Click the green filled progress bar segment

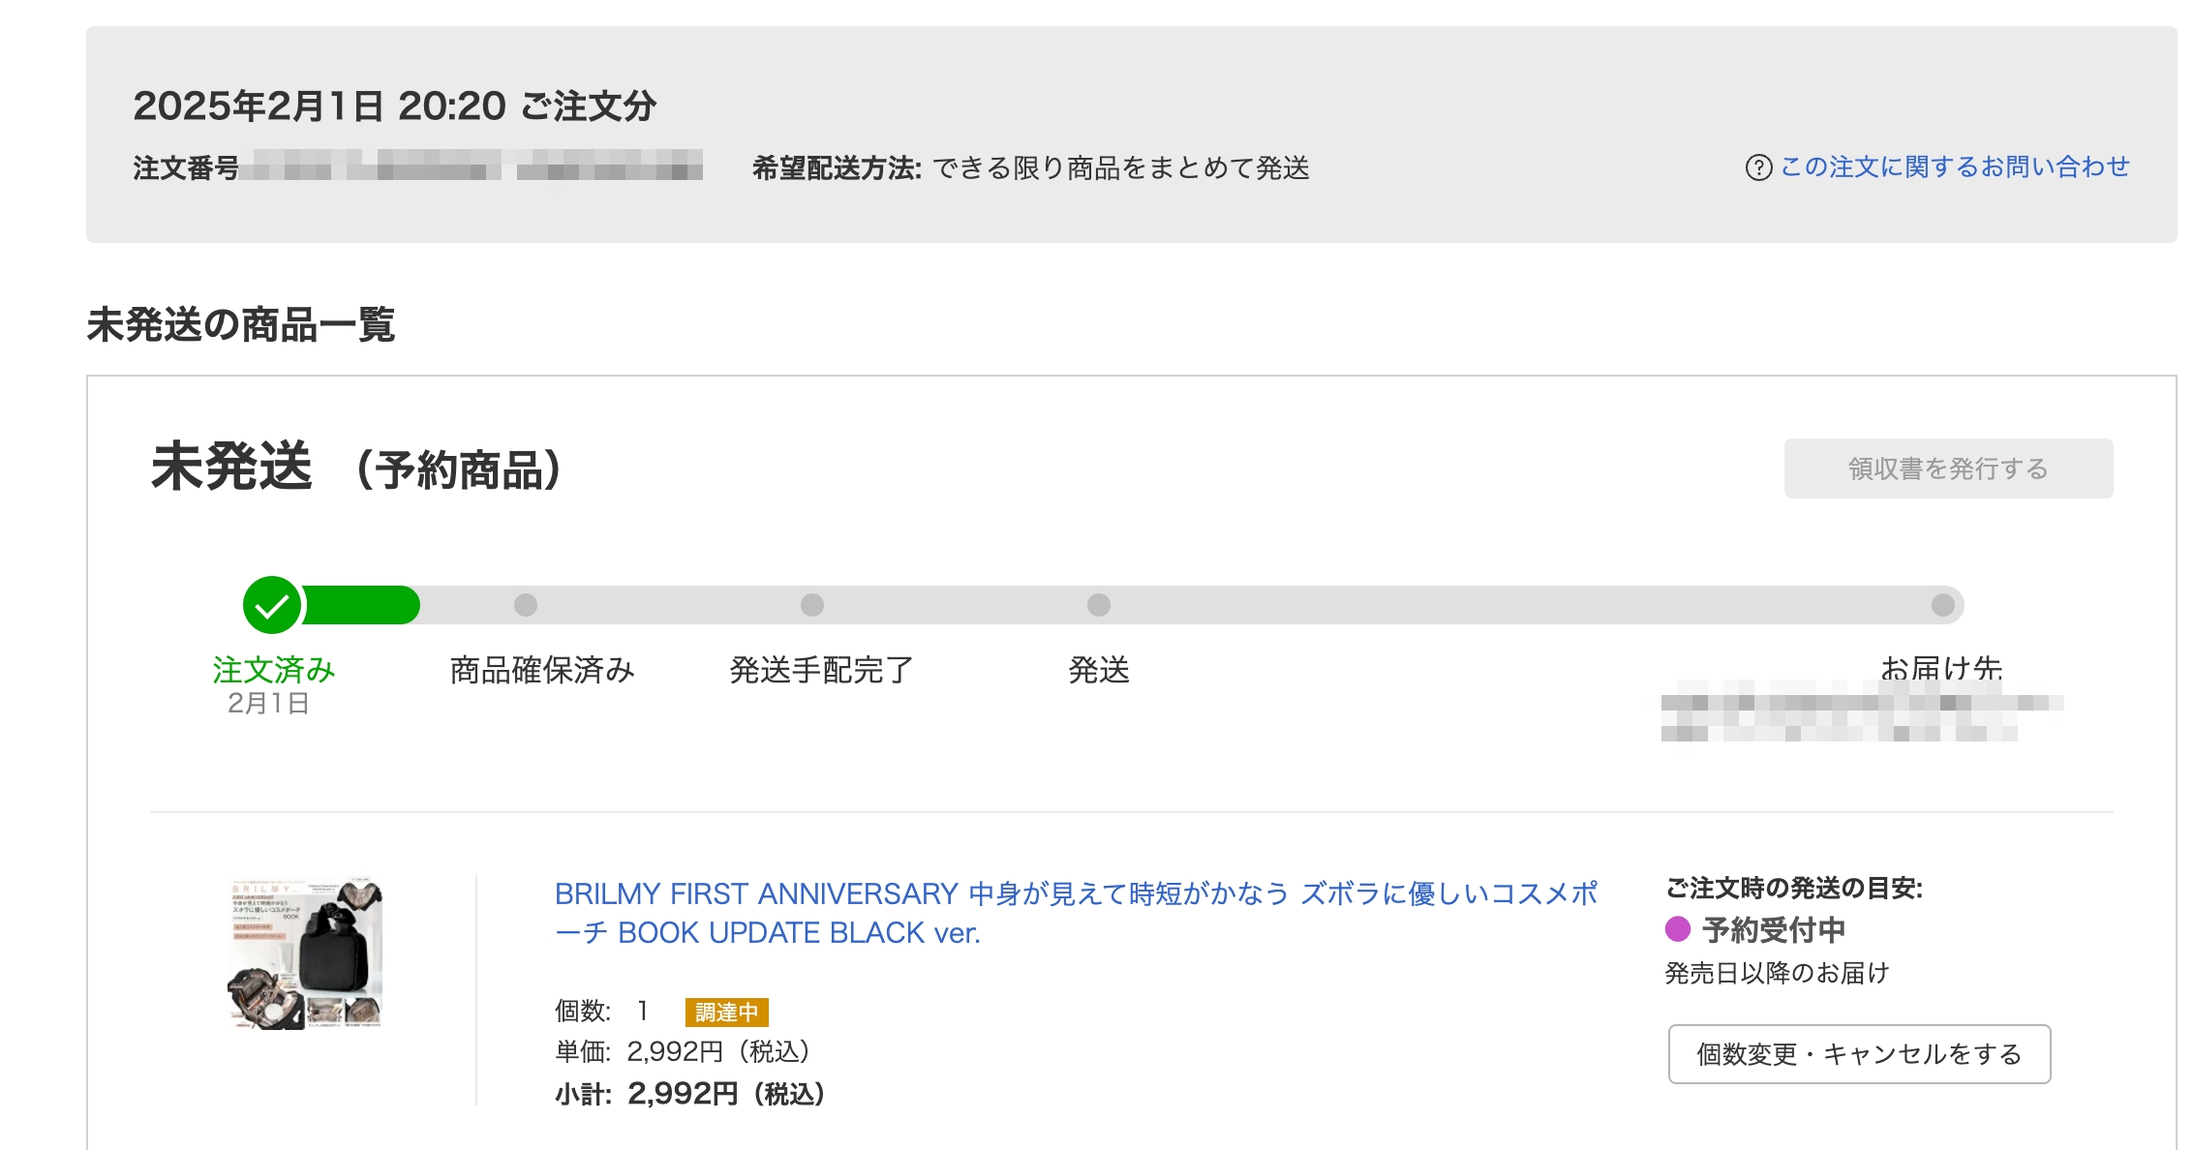[360, 605]
